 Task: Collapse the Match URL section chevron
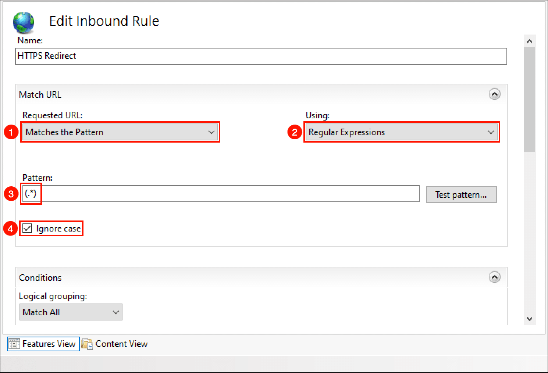pyautogui.click(x=494, y=94)
